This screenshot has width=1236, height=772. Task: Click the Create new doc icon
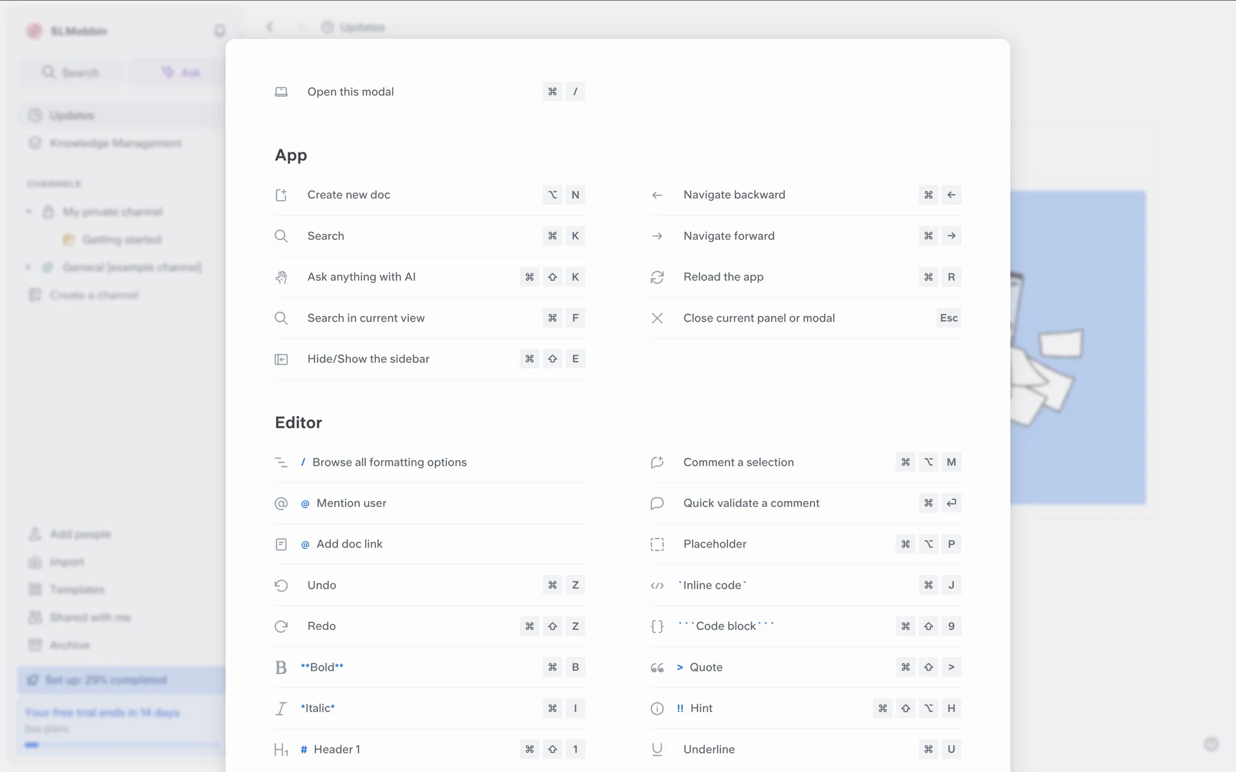click(281, 195)
